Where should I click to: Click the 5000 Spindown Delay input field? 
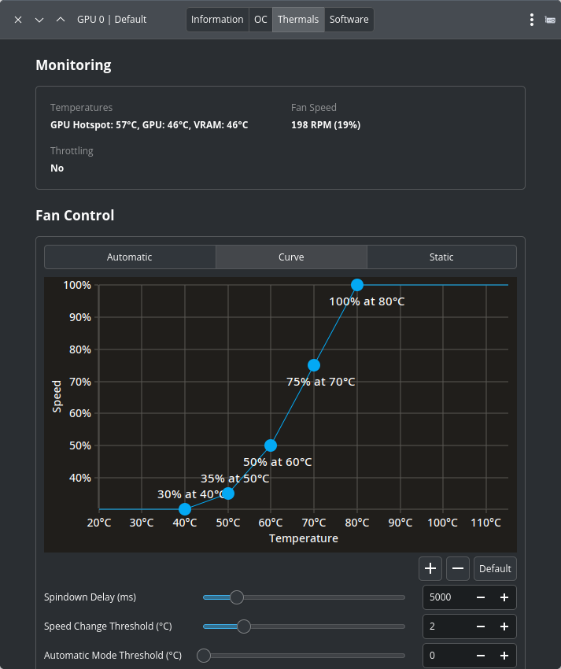445,597
